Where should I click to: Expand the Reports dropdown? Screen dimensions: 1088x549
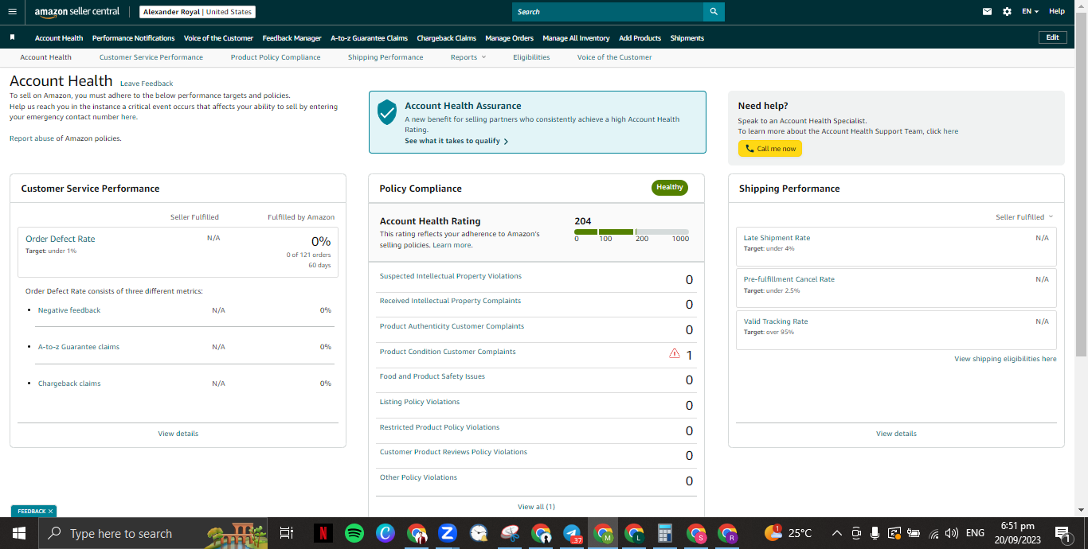(x=468, y=57)
